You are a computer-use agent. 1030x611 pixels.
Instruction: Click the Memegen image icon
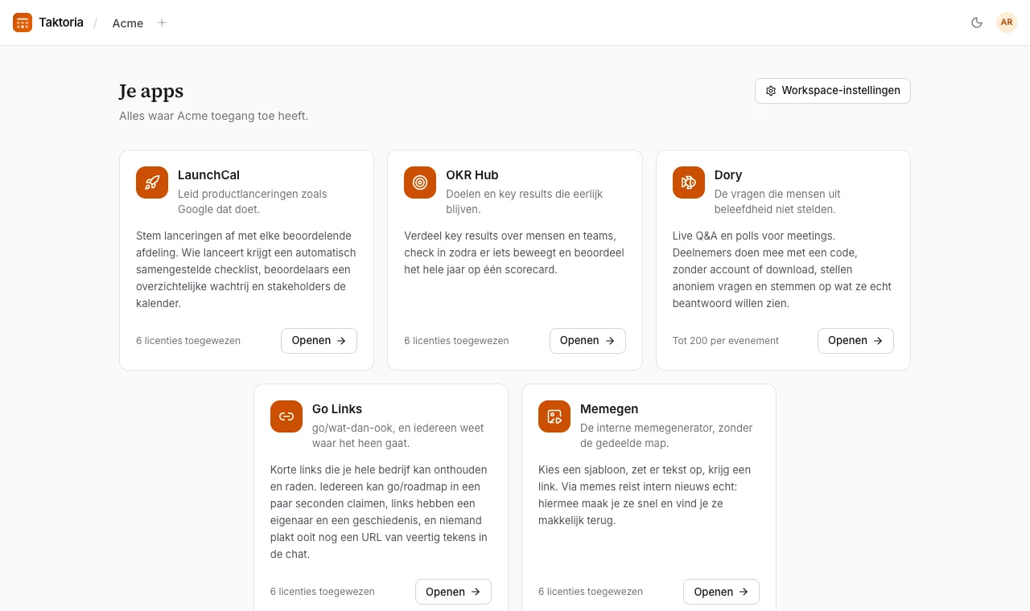(554, 416)
